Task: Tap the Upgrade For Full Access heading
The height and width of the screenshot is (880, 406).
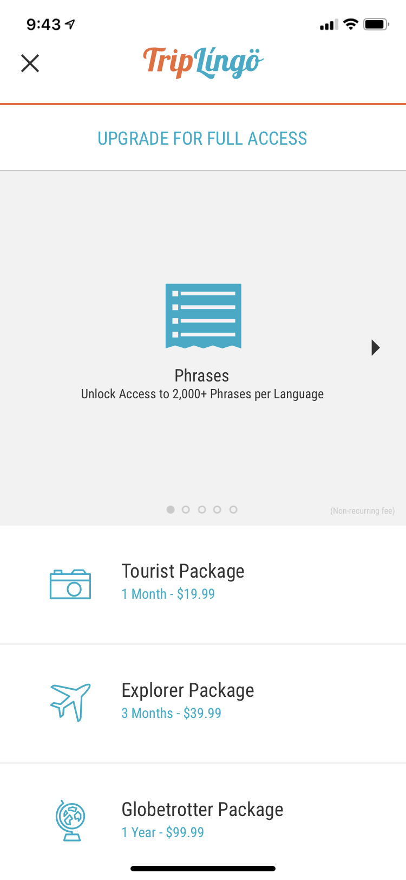Action: click(202, 139)
